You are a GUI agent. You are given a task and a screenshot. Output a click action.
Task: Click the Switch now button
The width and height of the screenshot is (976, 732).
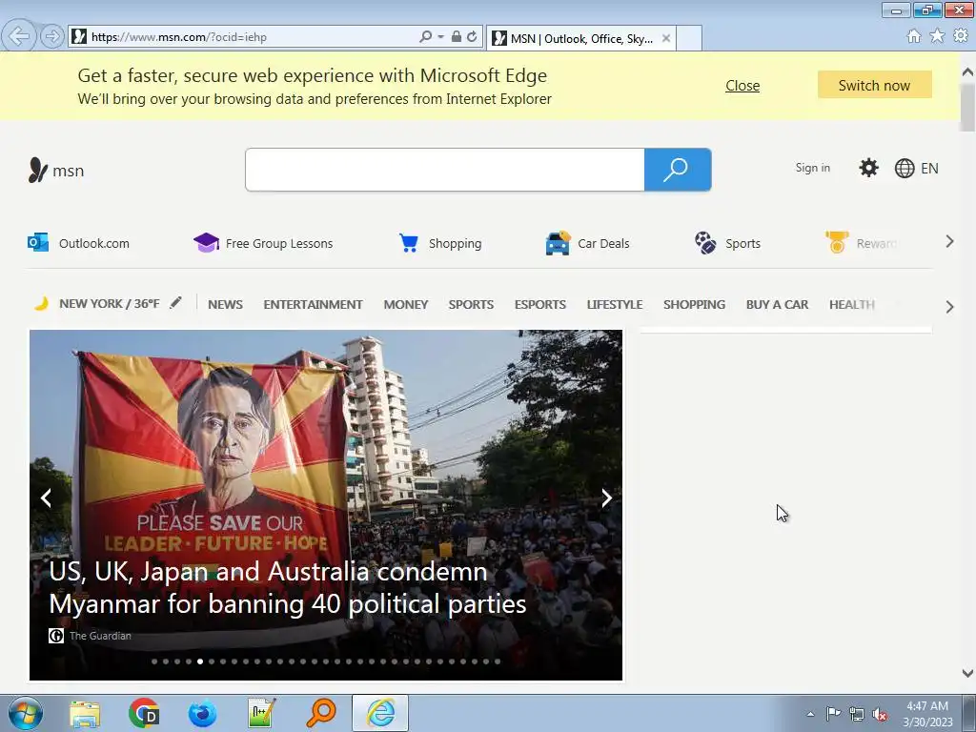(x=875, y=85)
